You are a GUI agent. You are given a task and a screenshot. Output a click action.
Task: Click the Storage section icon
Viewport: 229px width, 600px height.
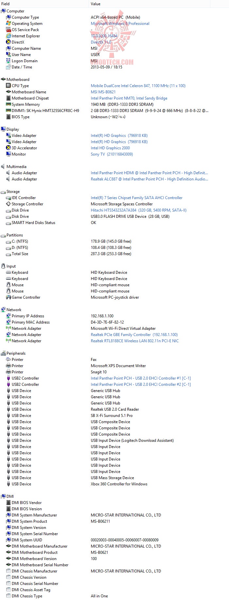3,192
